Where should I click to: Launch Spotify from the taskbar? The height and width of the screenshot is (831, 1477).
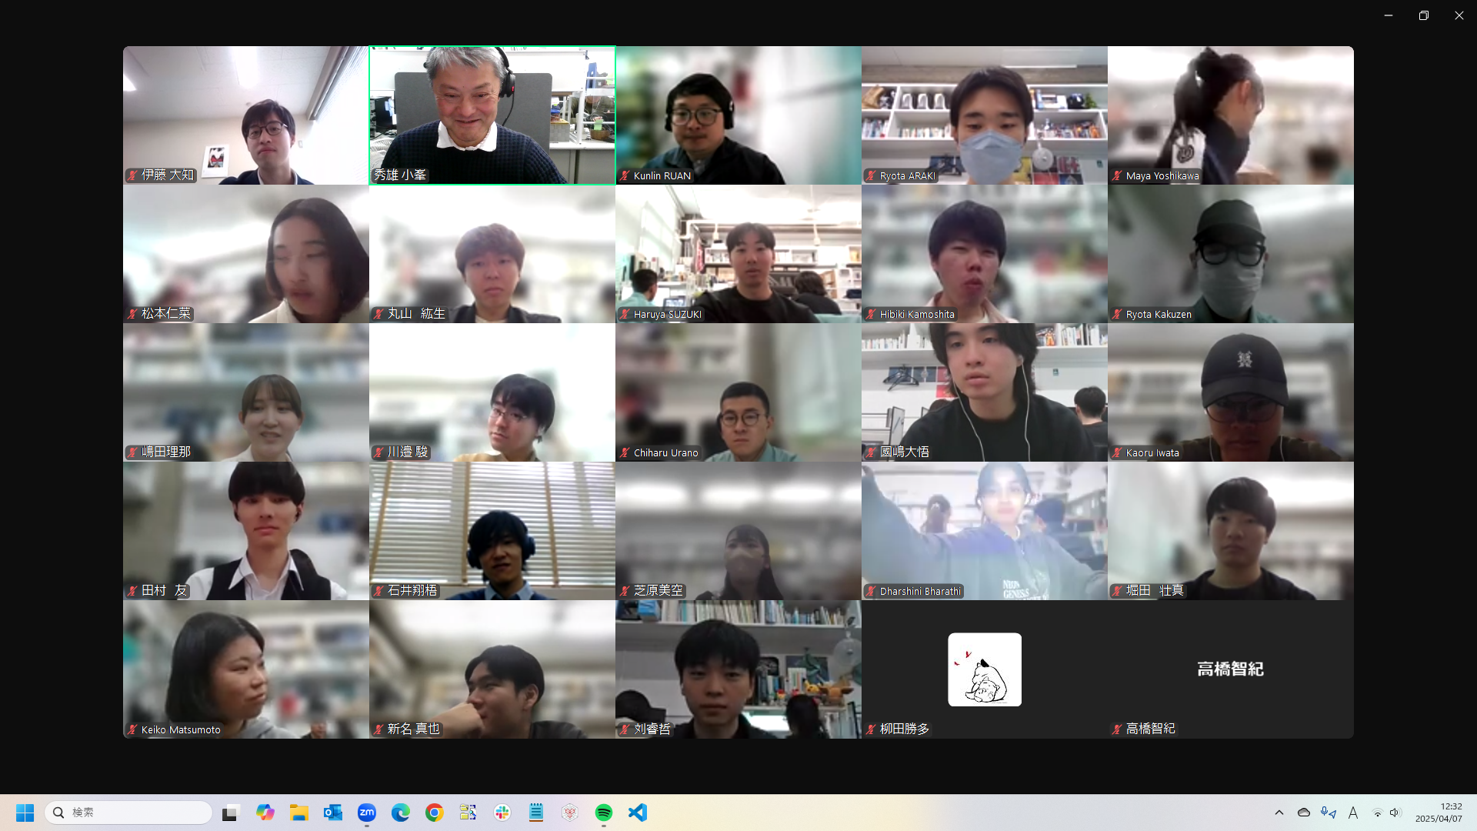click(604, 813)
